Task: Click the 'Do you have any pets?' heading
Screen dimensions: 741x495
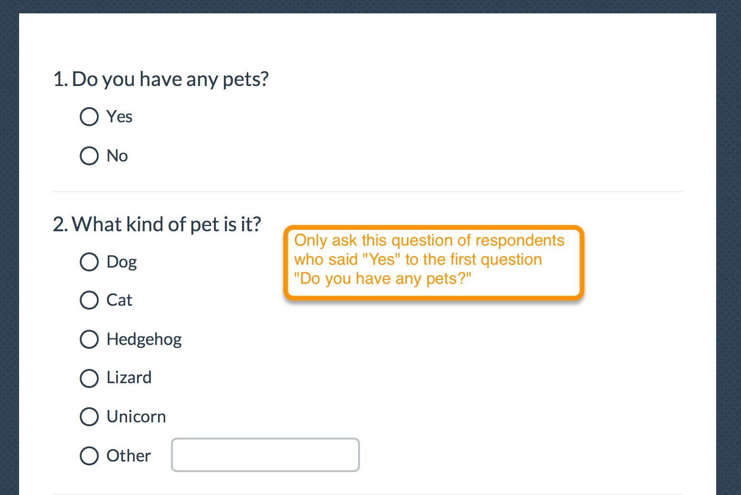Action: pos(161,79)
